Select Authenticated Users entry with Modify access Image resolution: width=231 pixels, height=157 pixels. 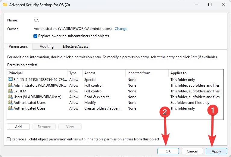(30, 103)
